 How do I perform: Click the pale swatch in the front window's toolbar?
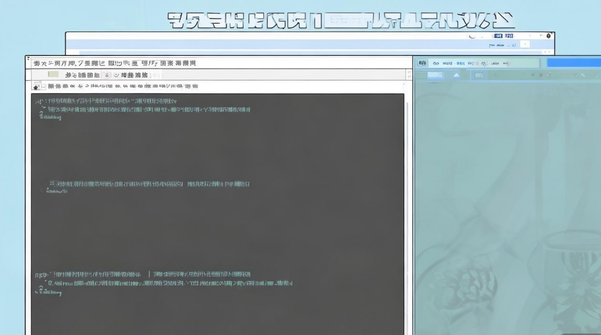click(x=53, y=75)
